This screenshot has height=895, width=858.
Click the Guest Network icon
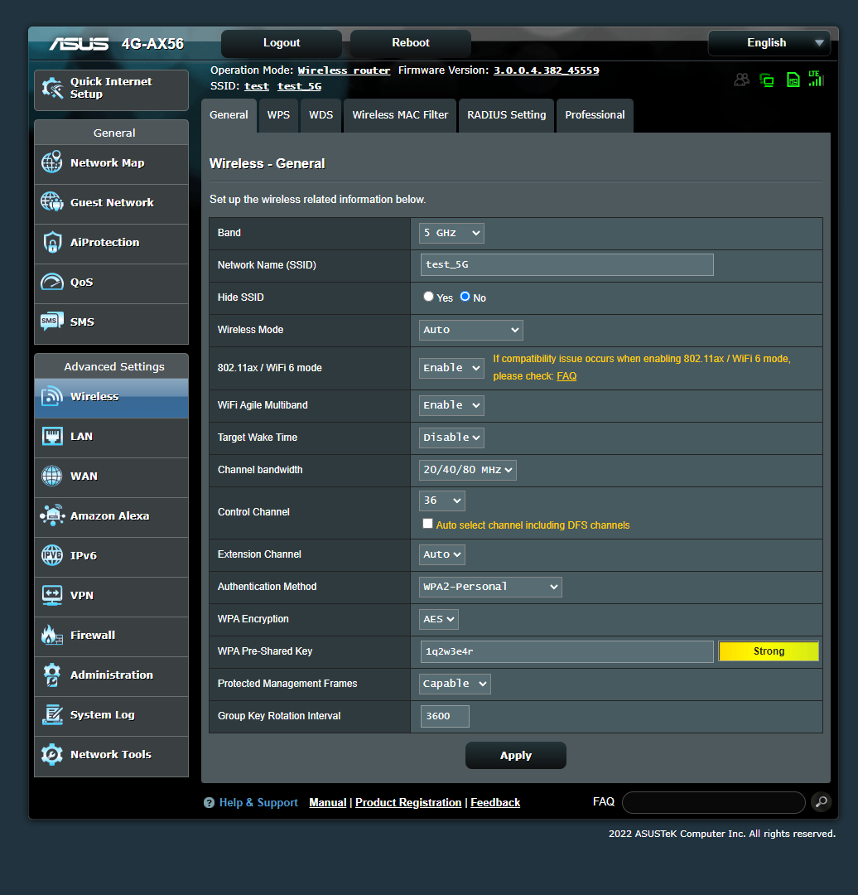pos(52,202)
